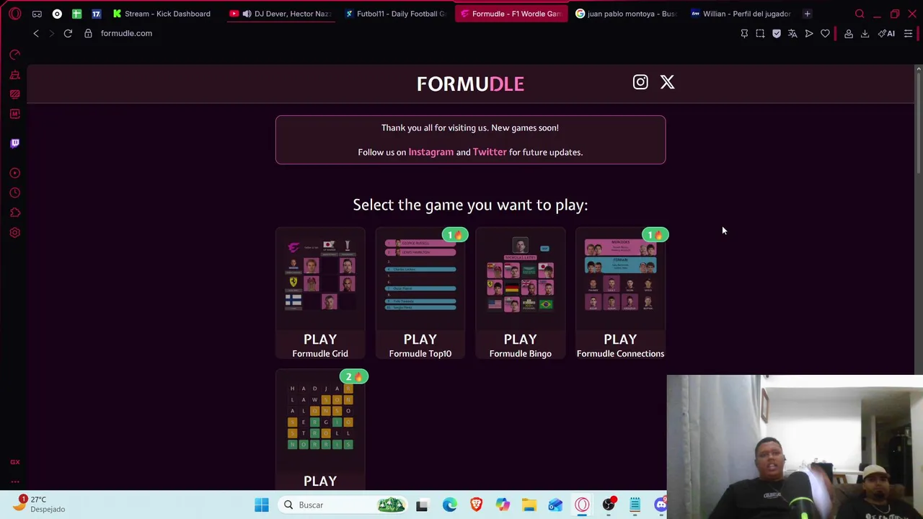Play Formudle Connections game
This screenshot has height=519, width=923.
620,293
